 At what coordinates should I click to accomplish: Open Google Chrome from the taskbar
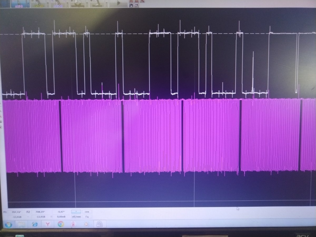pyautogui.click(x=61, y=224)
